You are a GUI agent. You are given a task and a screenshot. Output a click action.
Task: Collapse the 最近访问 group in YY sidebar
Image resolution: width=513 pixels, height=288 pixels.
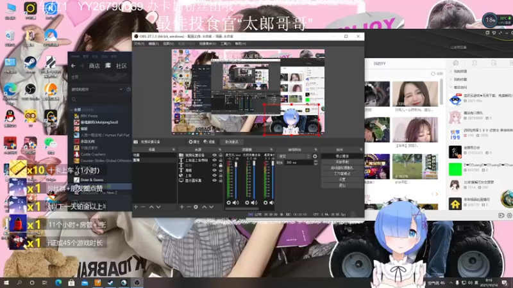tap(451, 87)
